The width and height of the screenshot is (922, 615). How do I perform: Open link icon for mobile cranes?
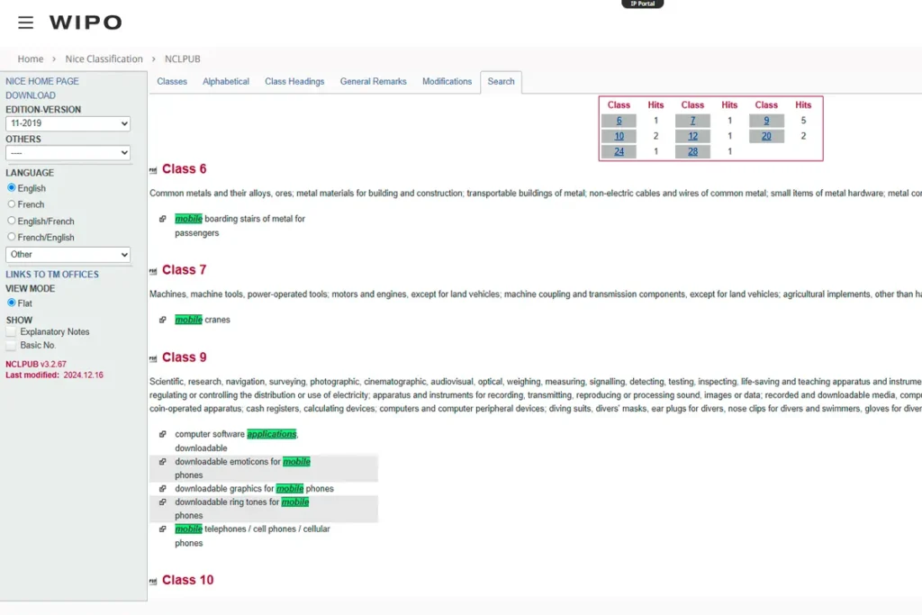(163, 320)
